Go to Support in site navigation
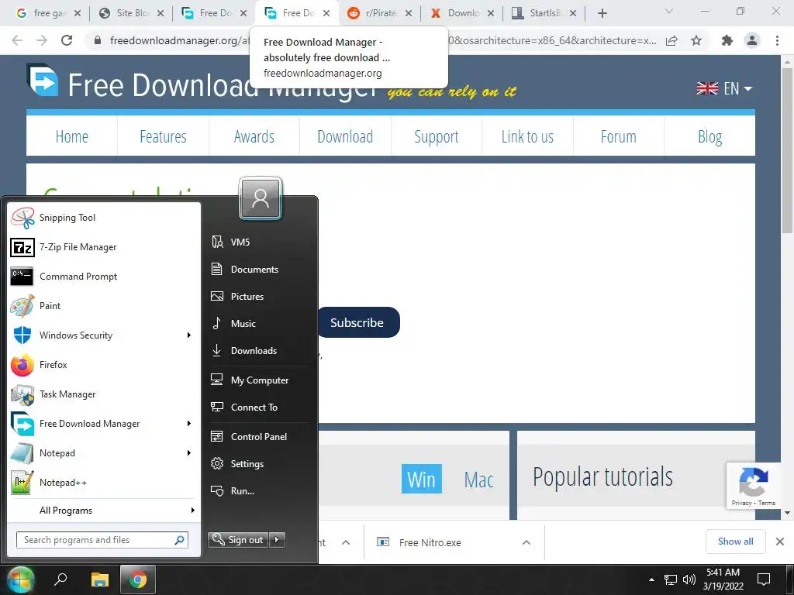The height and width of the screenshot is (595, 794). pyautogui.click(x=437, y=136)
